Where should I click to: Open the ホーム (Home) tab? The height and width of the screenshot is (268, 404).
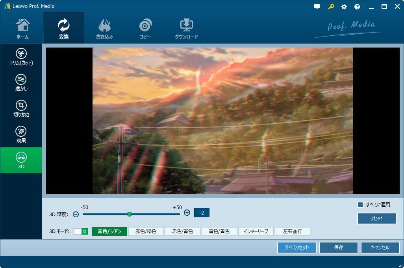[23, 28]
